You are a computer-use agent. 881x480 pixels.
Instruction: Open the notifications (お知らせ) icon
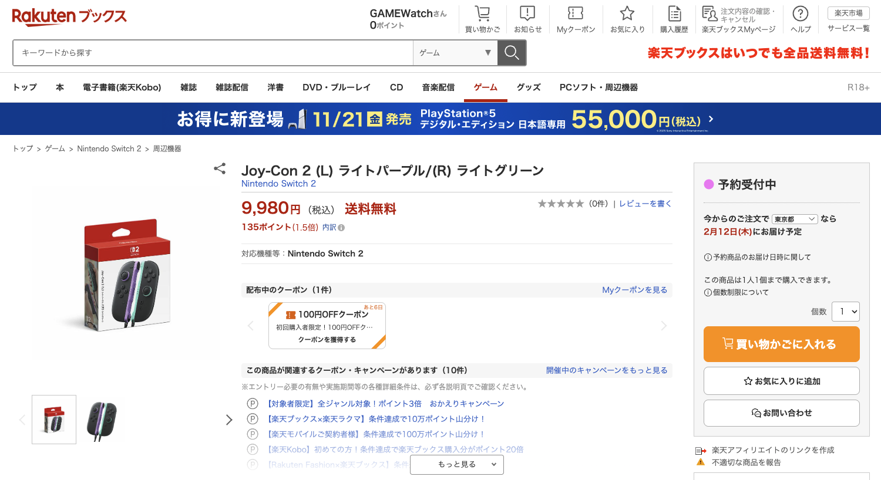click(527, 13)
